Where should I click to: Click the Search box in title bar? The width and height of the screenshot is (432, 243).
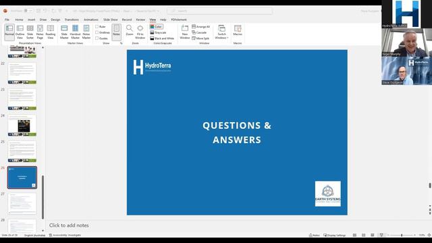219,11
